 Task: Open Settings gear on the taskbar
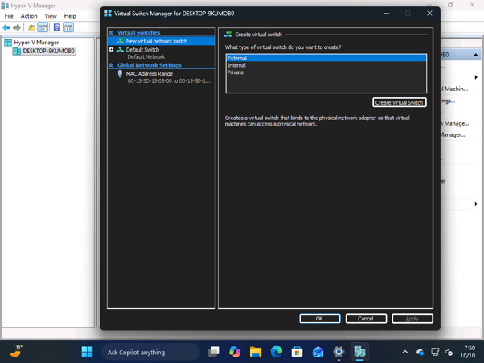(x=338, y=352)
